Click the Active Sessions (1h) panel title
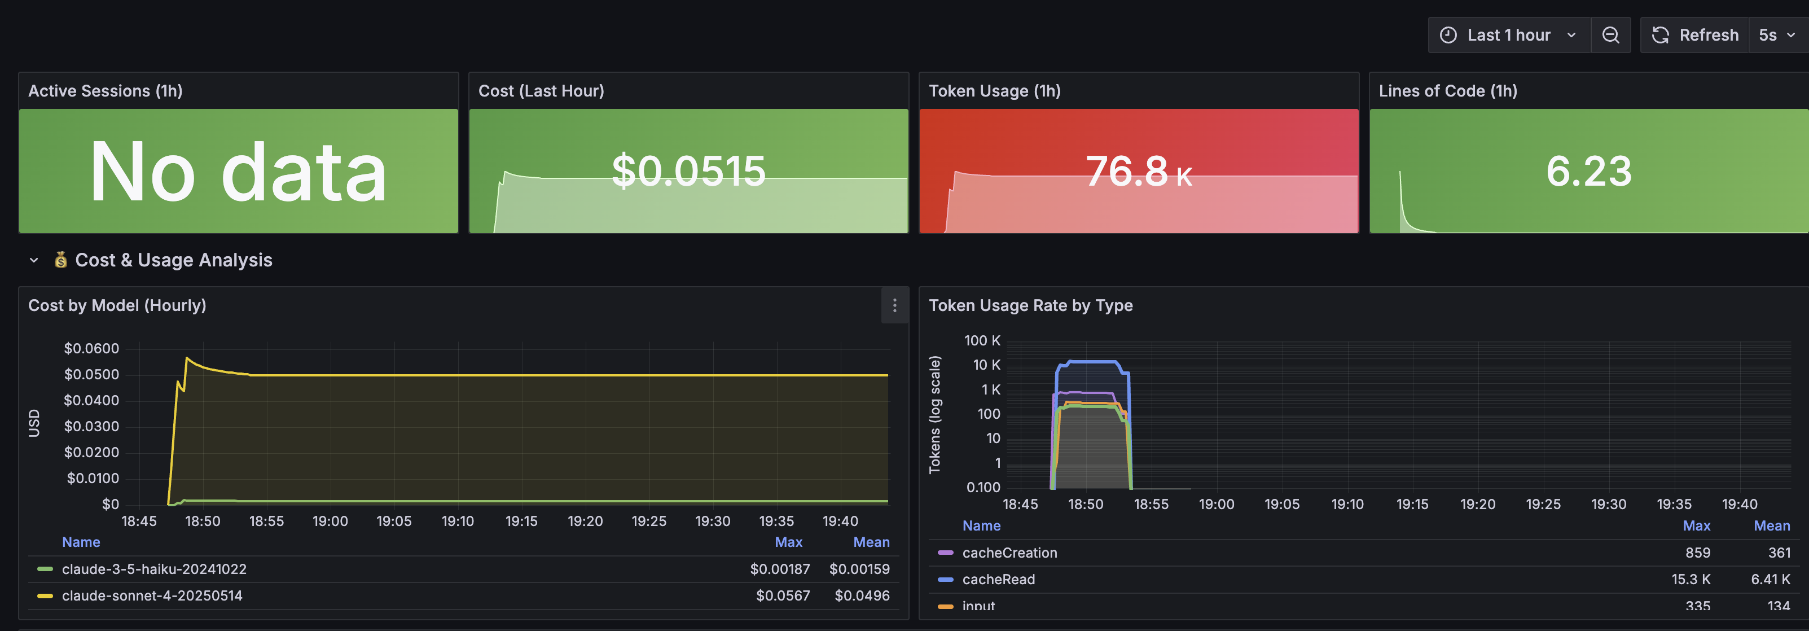Screen dimensions: 1809x631 coord(106,91)
